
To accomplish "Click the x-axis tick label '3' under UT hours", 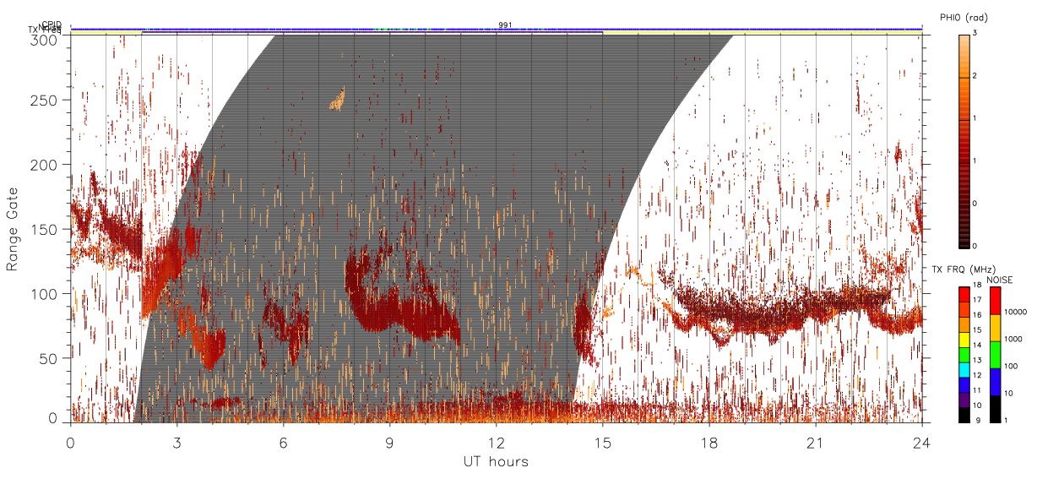I will click(x=176, y=443).
